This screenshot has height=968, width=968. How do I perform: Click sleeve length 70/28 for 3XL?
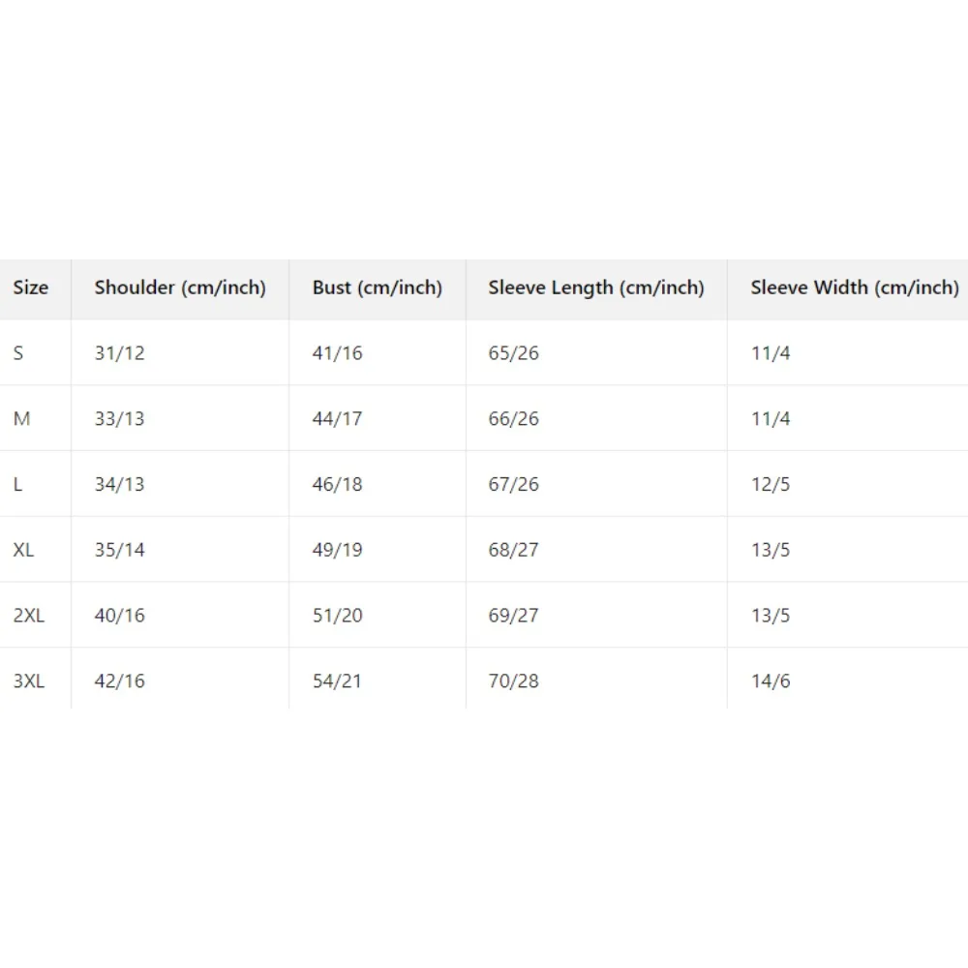click(514, 681)
